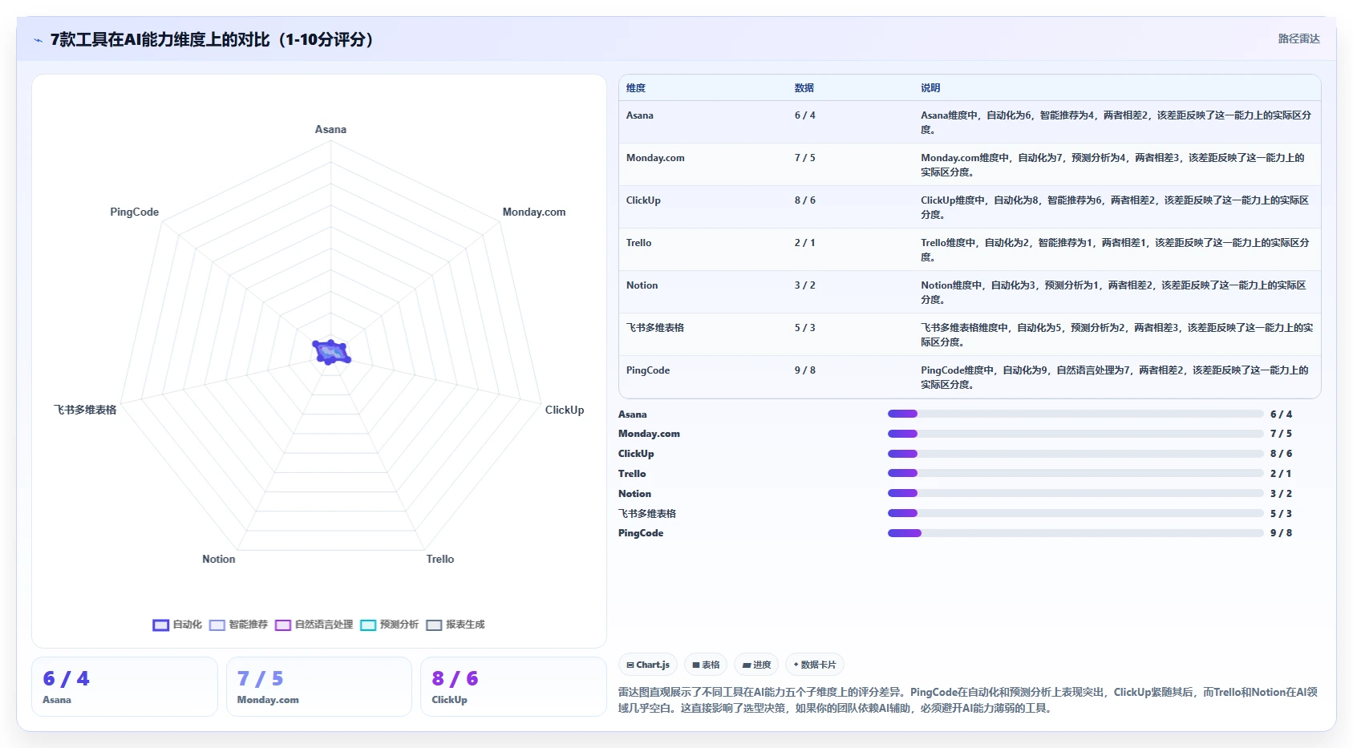Click the 2 / 1 value beside Trello bar
Screen dimensions: 1353x748
(1281, 474)
